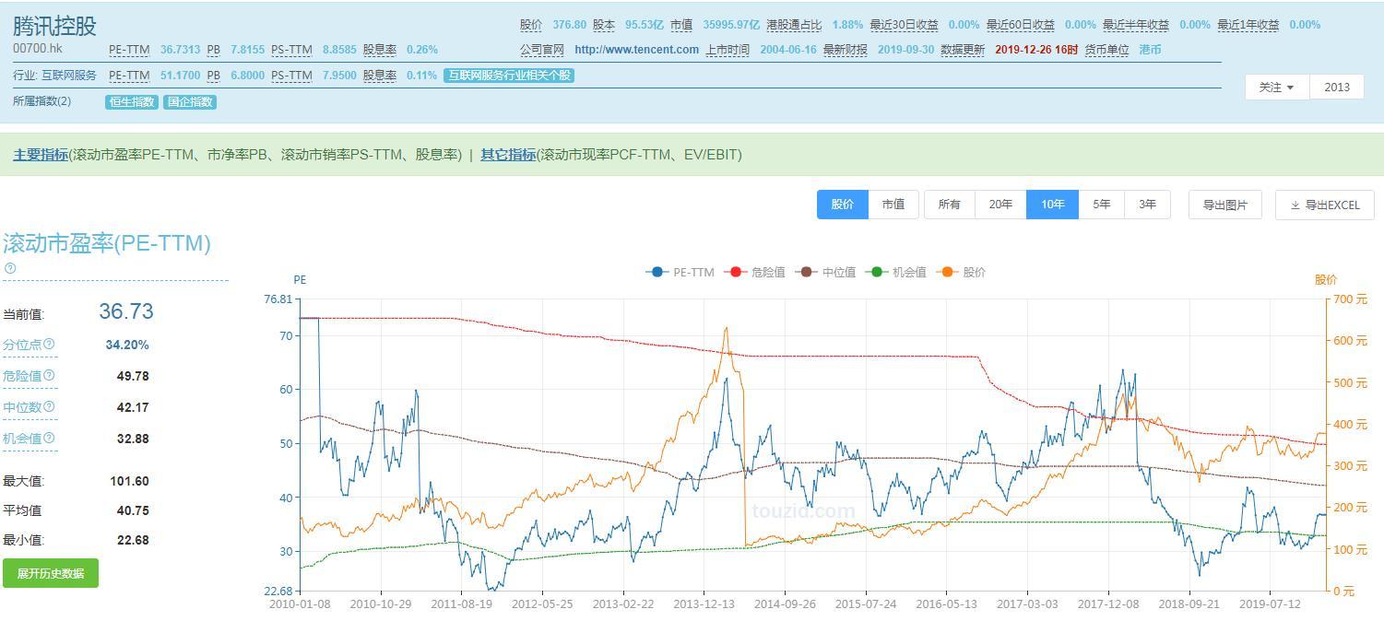Click PE-TTM label in the 腾讯控股 header row
The width and height of the screenshot is (1384, 621).
(129, 50)
